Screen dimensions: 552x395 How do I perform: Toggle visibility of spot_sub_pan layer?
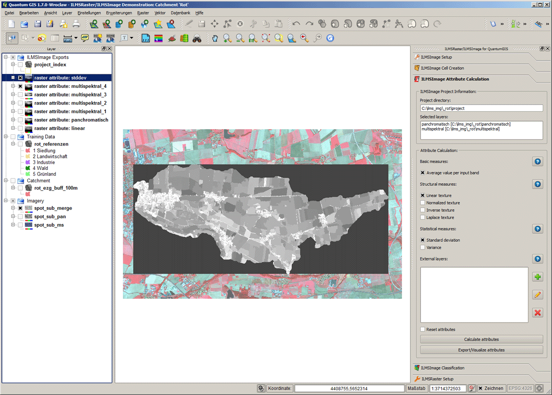click(20, 217)
